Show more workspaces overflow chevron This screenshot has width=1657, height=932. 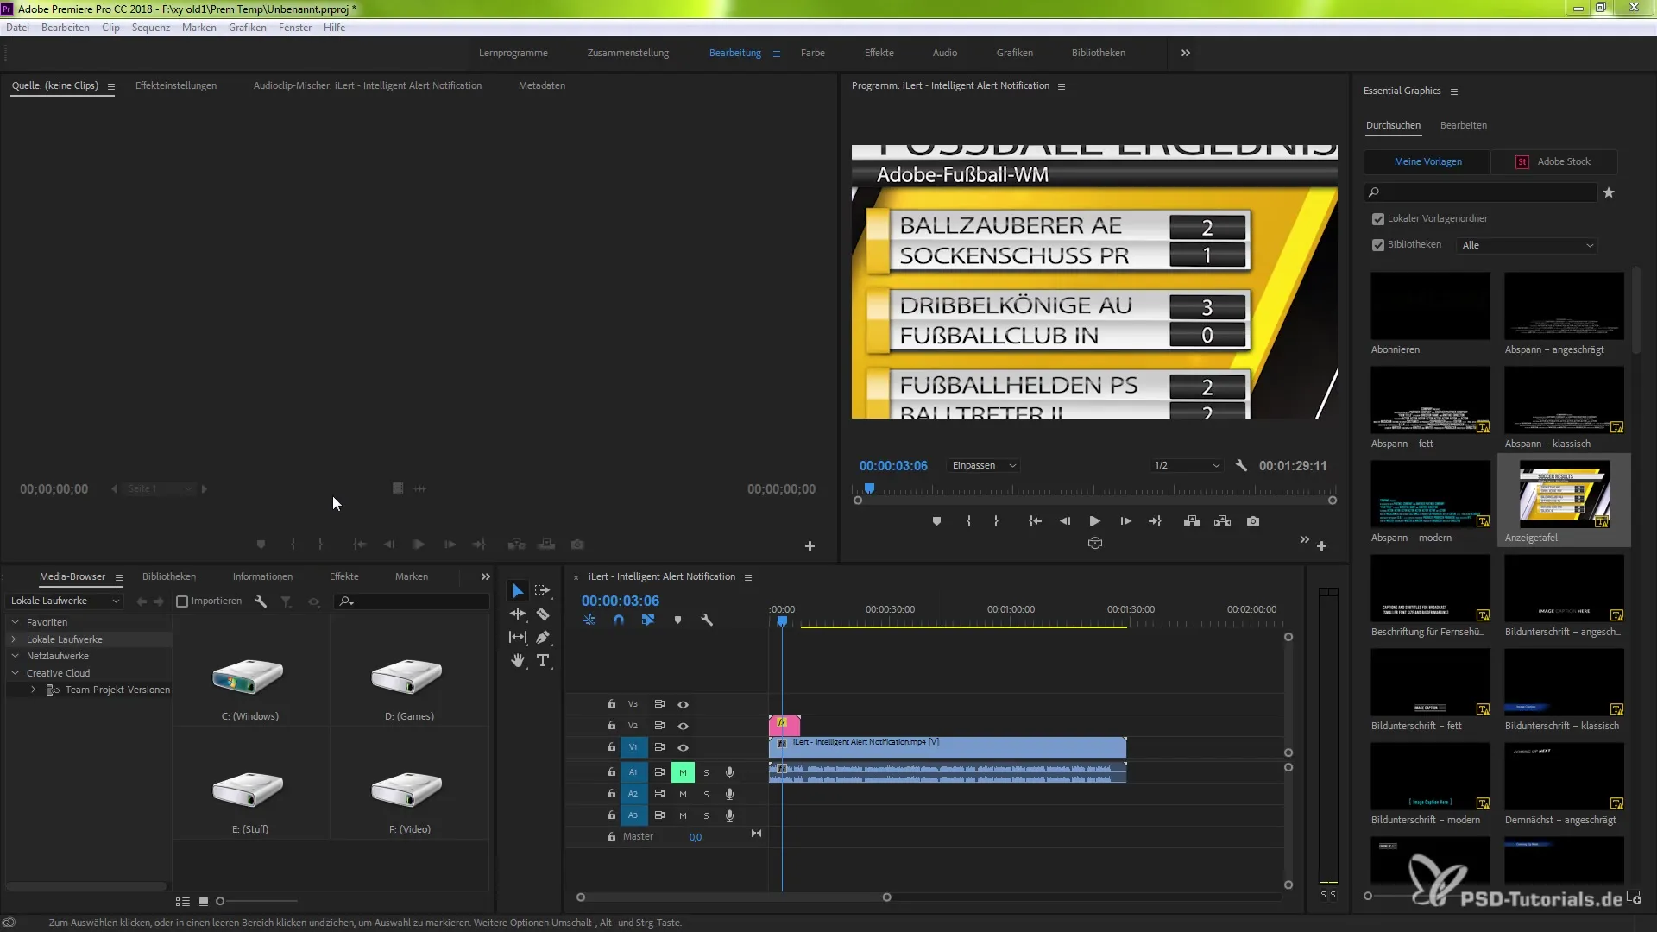pyautogui.click(x=1186, y=53)
